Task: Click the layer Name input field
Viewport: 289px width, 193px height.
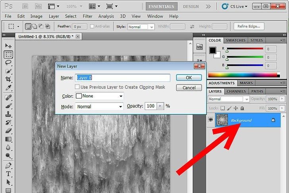Action: point(123,78)
